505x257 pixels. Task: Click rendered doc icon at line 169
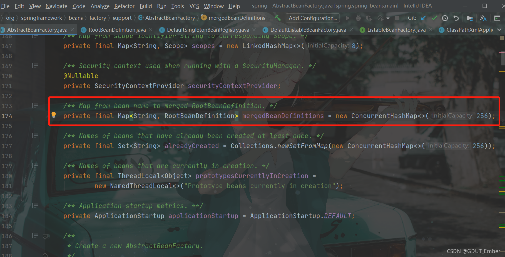coord(35,66)
